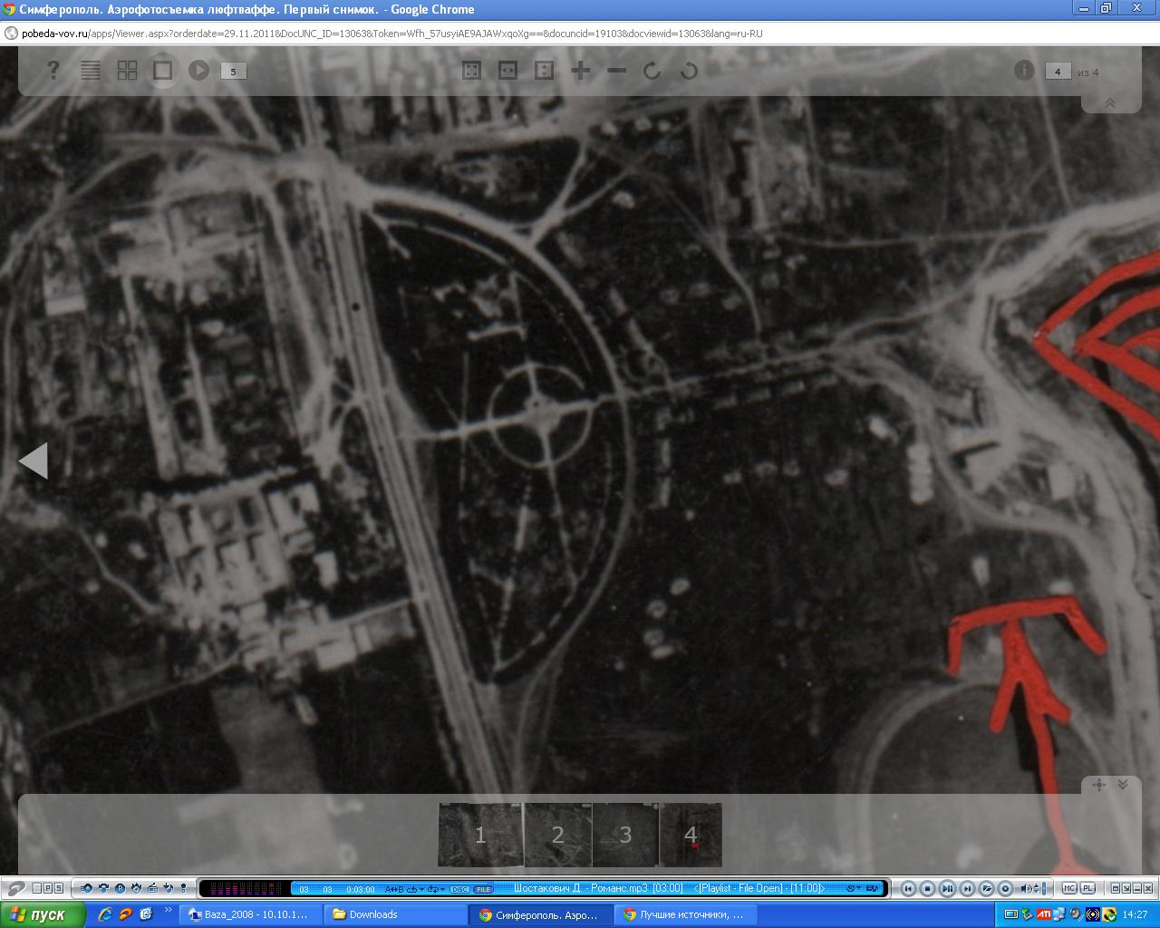Collapse the top toolbar panel
This screenshot has height=928, width=1160.
pos(1109,103)
